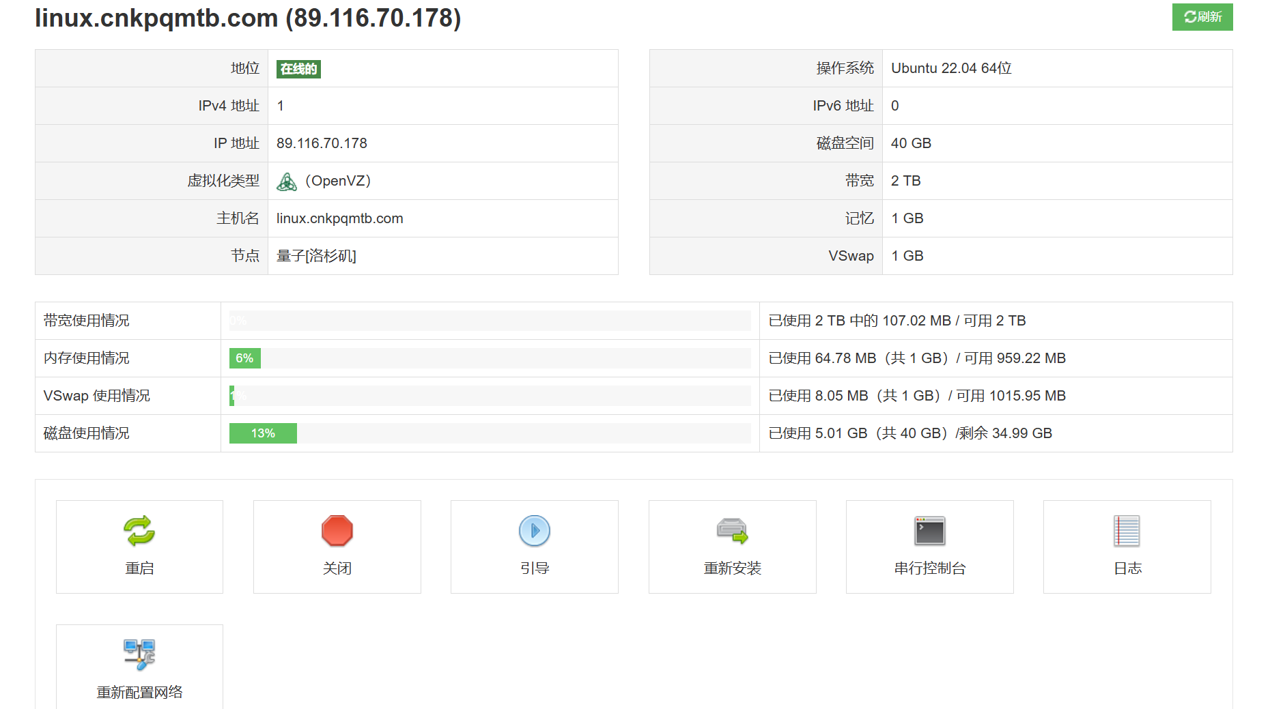1283x709 pixels.
Task: Click the 重启 label text
Action: pyautogui.click(x=139, y=568)
